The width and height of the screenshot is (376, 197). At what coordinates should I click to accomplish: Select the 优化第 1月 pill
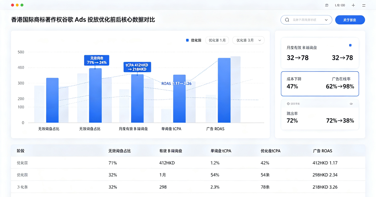tap(217, 40)
